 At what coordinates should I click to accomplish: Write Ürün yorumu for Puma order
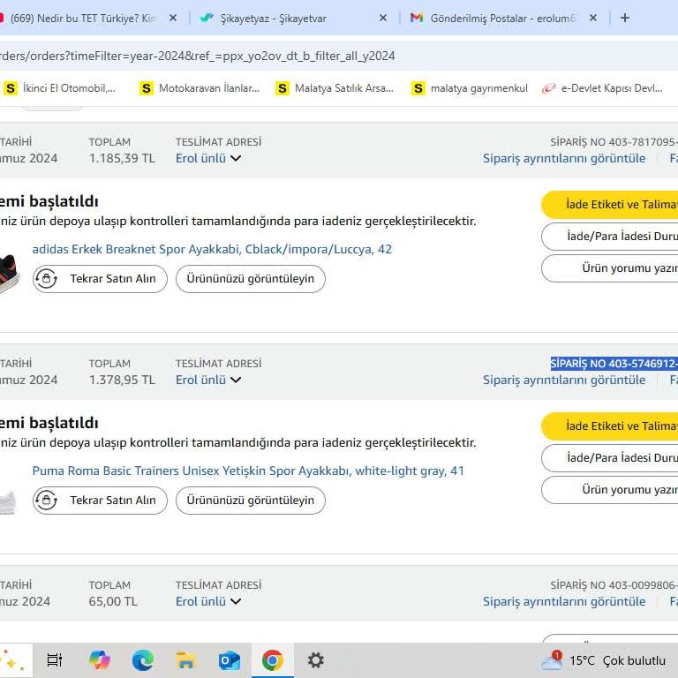pos(610,490)
